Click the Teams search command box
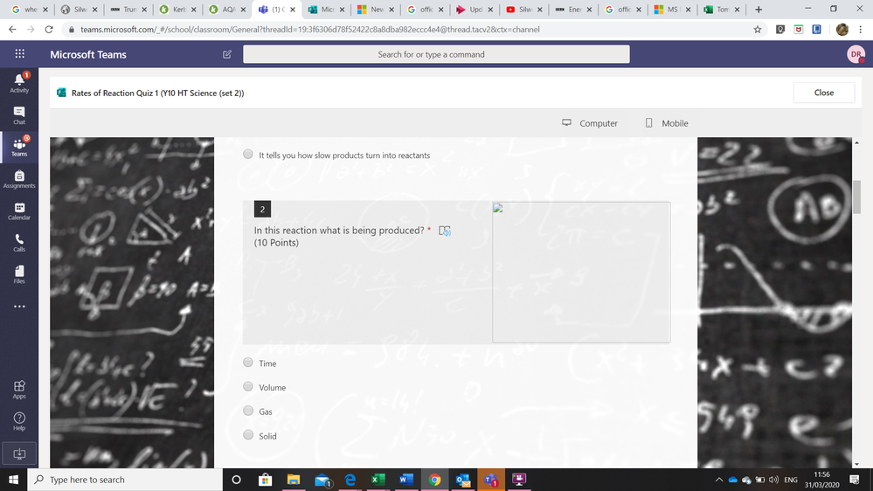 (436, 54)
